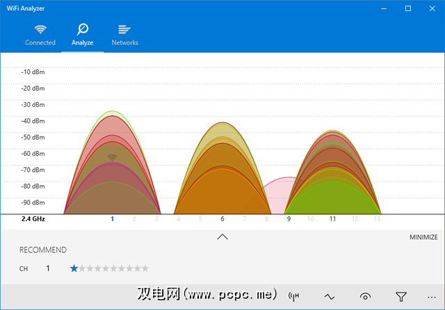The width and height of the screenshot is (445, 310).
Task: Open the more options ellipsis menu
Action: coord(431,297)
